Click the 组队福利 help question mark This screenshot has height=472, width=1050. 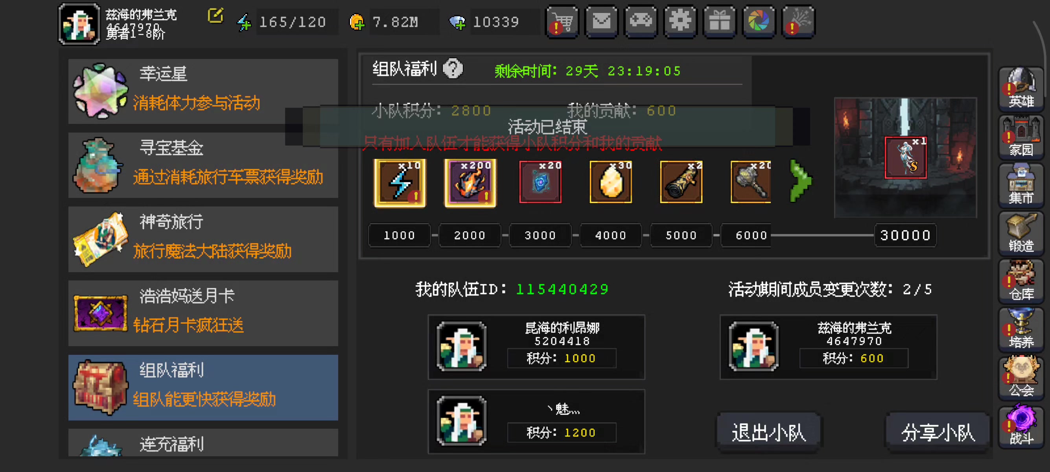[x=453, y=68]
